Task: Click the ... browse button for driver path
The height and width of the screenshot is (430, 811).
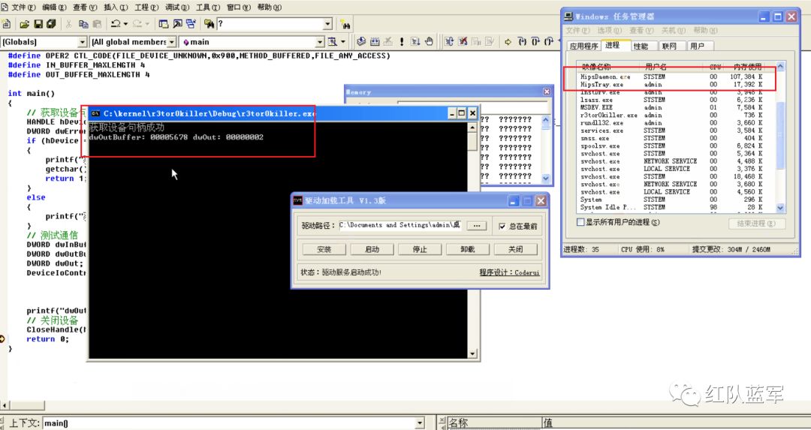Action: pos(476,226)
